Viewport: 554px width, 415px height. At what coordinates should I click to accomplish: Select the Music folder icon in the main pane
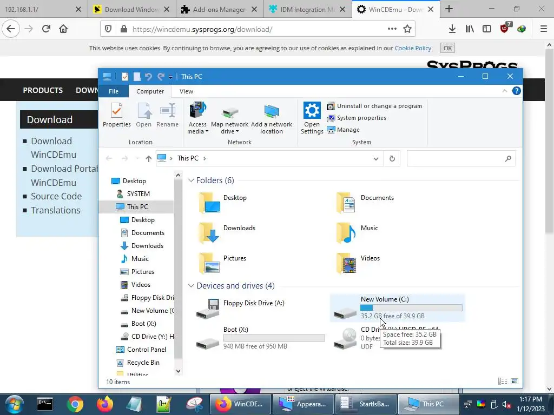click(x=346, y=233)
